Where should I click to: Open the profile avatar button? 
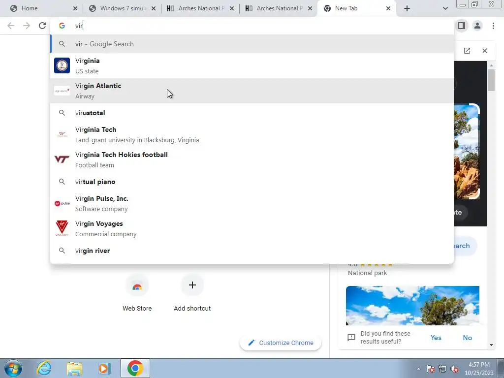(x=477, y=26)
